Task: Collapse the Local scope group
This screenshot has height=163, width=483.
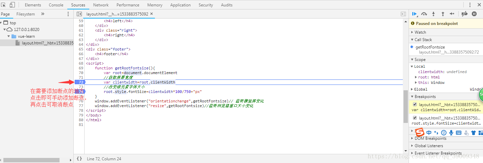Action: (x=412, y=66)
